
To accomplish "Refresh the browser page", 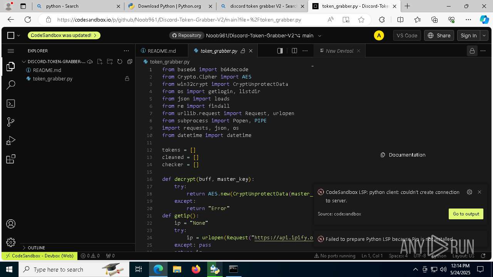I will [x=28, y=20].
